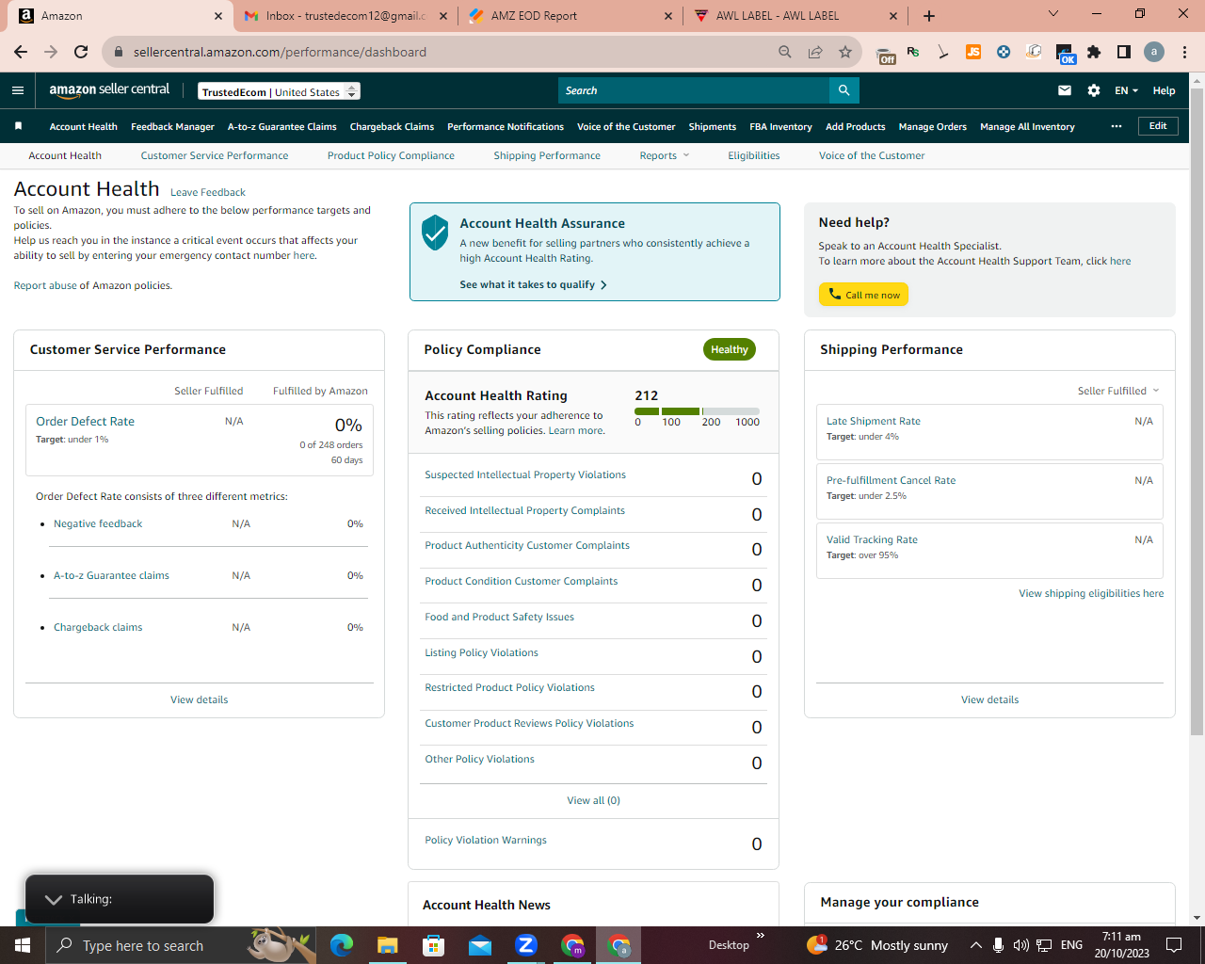Screen dimensions: 1205x964
Task: Click the Amazon Seller Central logo
Action: click(x=109, y=90)
